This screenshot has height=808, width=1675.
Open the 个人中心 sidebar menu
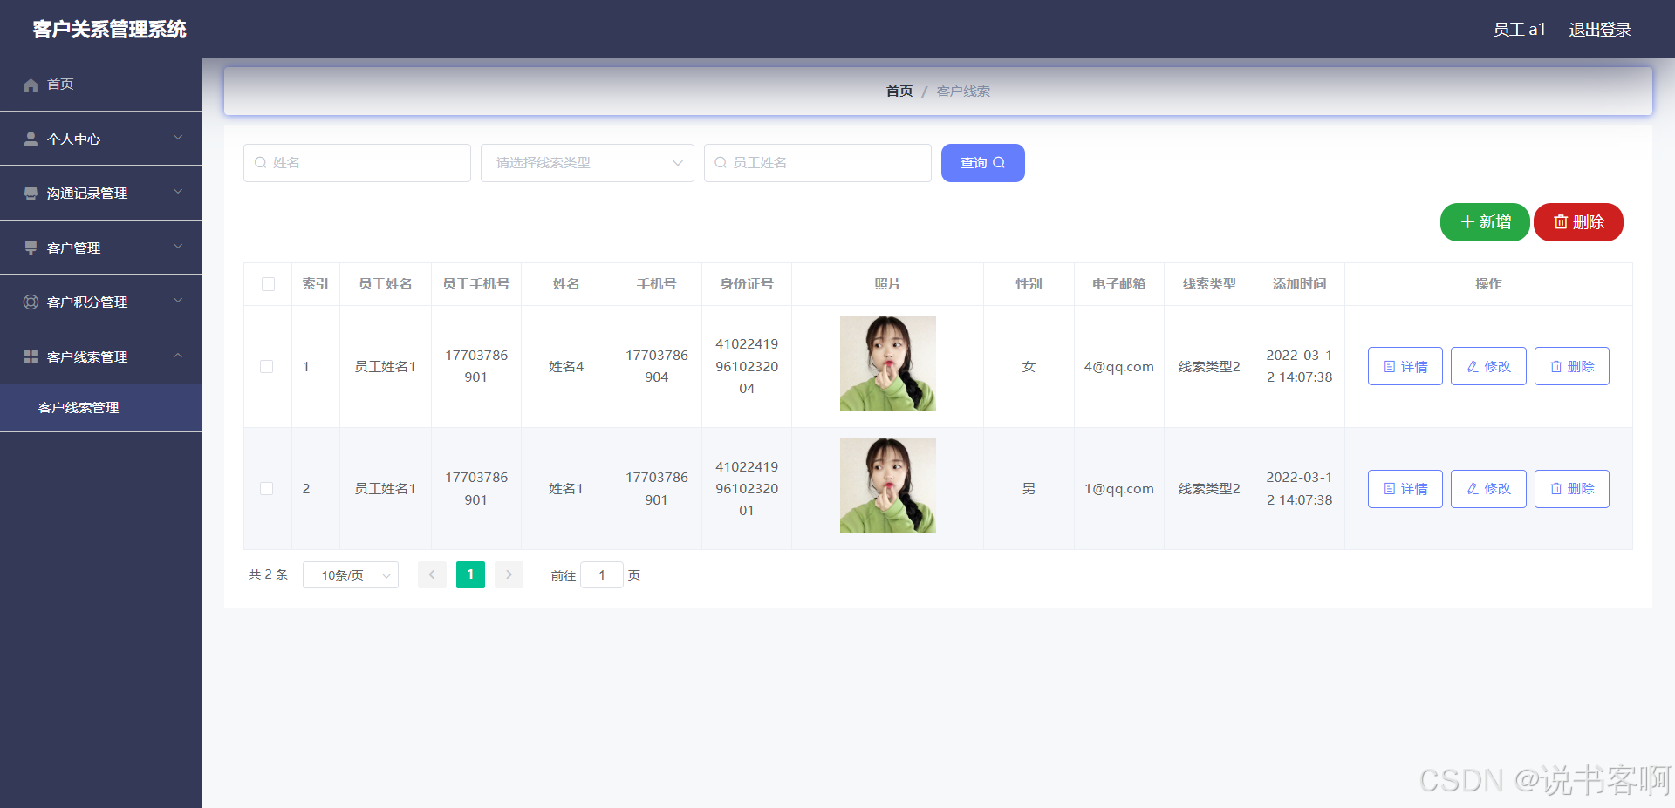tap(100, 139)
